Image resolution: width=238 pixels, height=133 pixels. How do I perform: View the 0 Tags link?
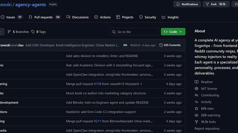tap(39, 32)
